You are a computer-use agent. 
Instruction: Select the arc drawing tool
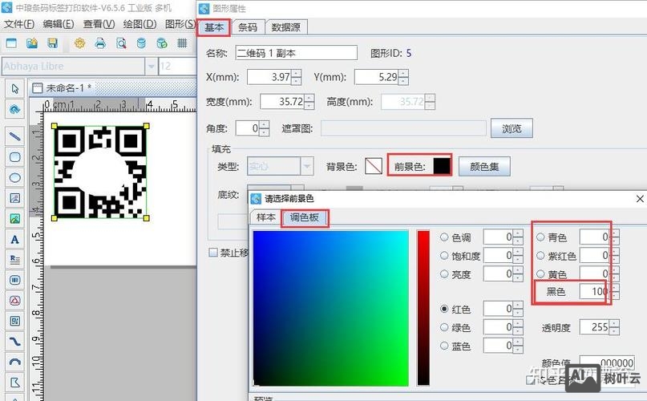15,362
